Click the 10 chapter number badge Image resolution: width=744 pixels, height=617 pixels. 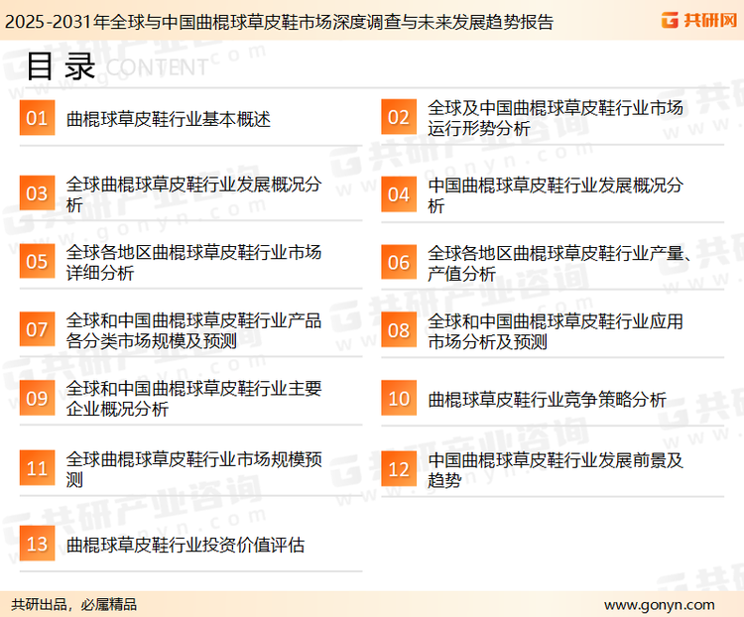pos(398,399)
